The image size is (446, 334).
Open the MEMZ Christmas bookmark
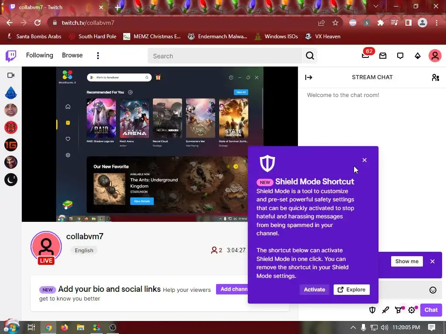point(152,37)
